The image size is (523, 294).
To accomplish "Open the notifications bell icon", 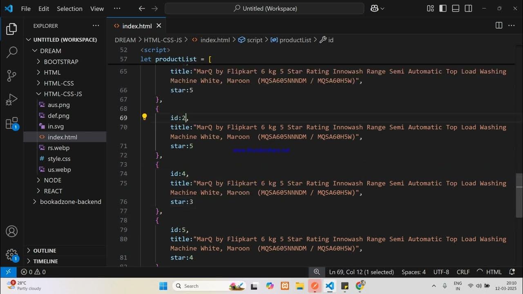I will click(512, 272).
